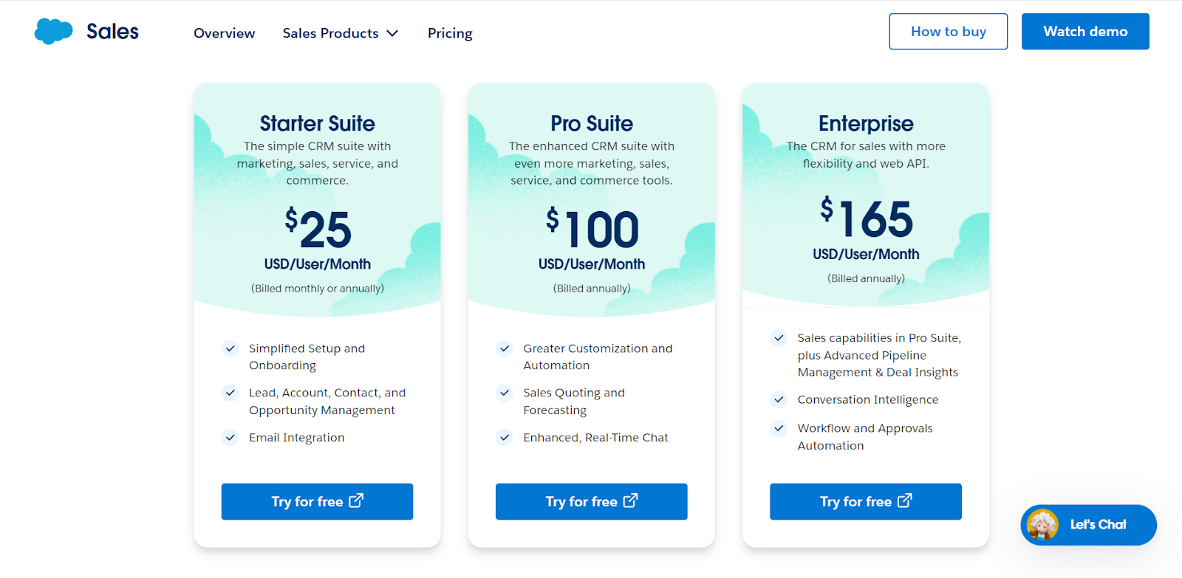Image resolution: width=1182 pixels, height=578 pixels.
Task: Click the How to buy button
Action: 948,31
